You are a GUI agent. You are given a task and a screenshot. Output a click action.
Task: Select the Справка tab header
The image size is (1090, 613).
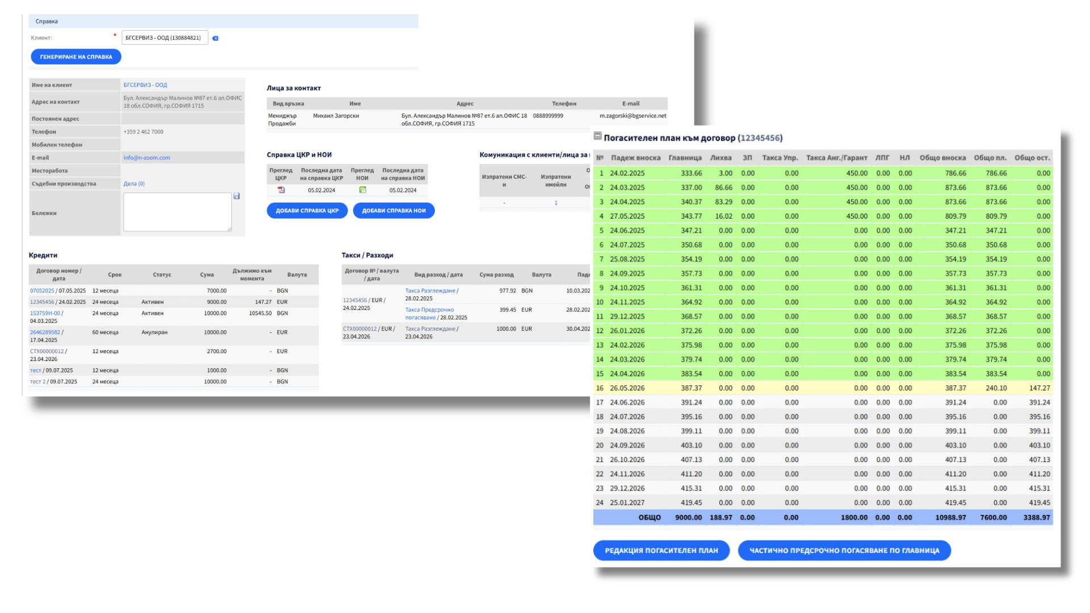pyautogui.click(x=47, y=22)
